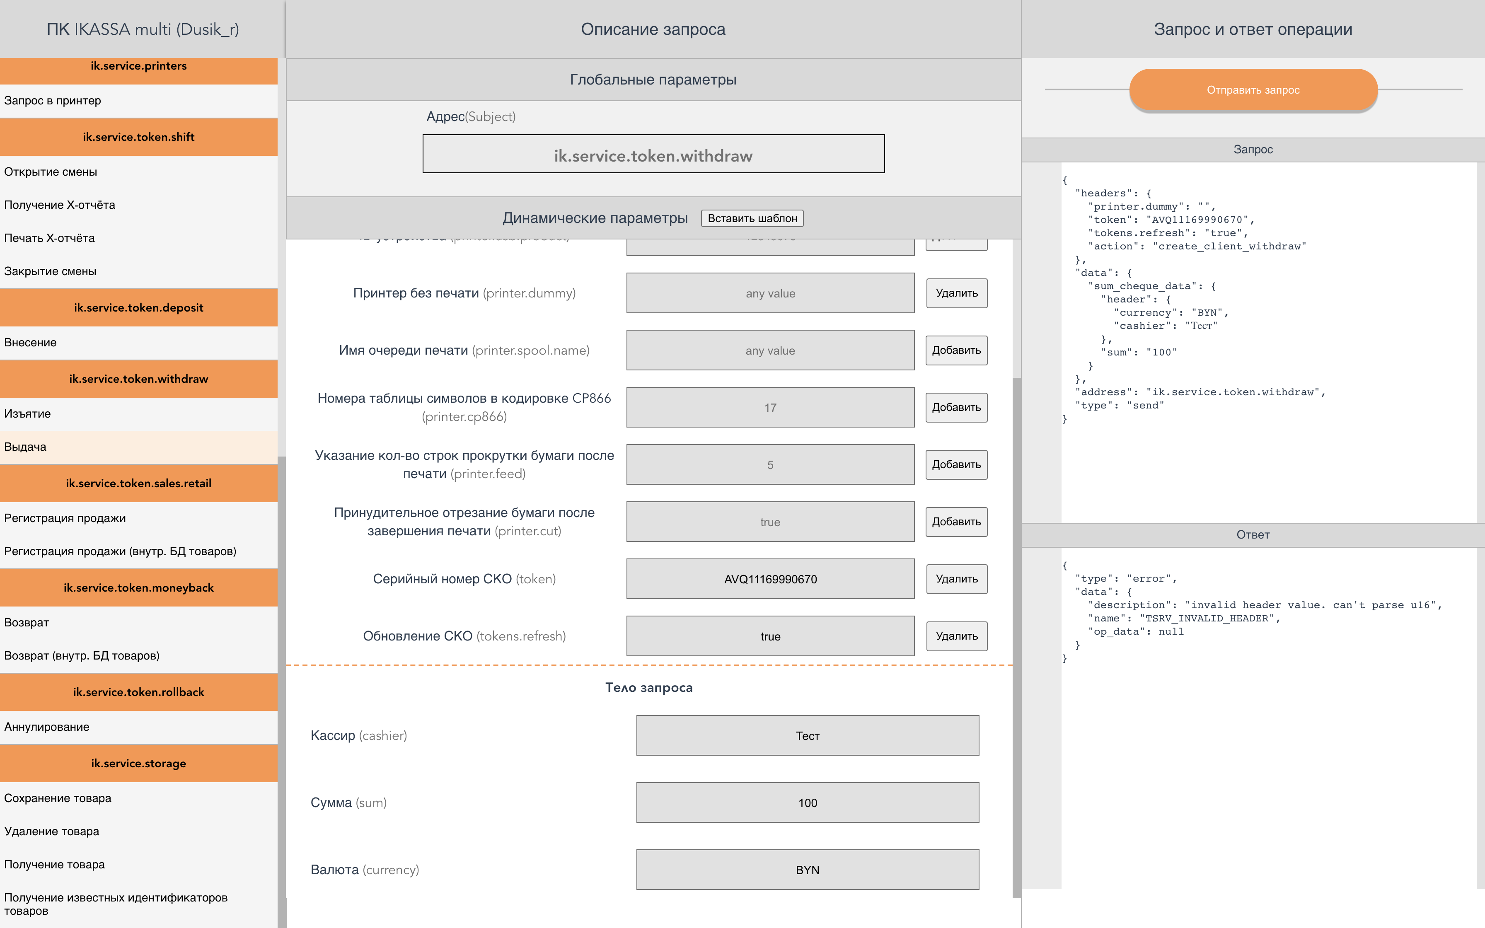This screenshot has height=928, width=1485.
Task: Click the Отправить запрос button
Action: point(1253,90)
